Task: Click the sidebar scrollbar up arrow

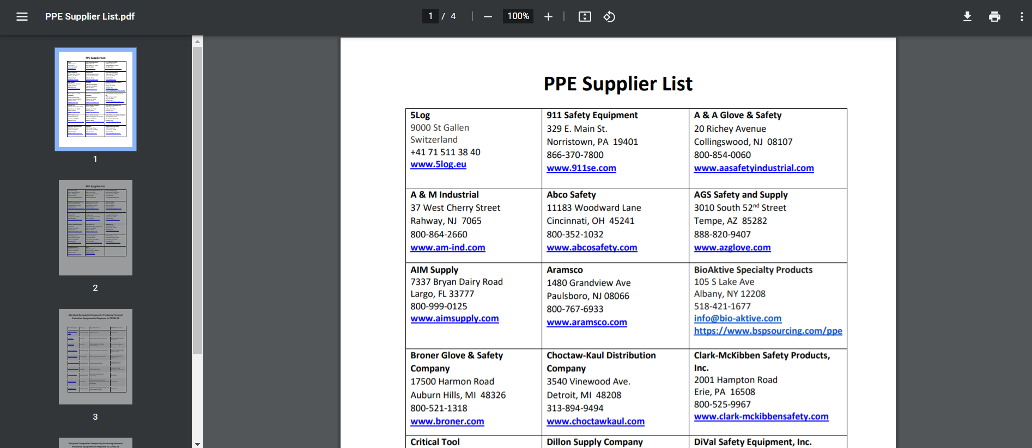Action: pyautogui.click(x=197, y=41)
